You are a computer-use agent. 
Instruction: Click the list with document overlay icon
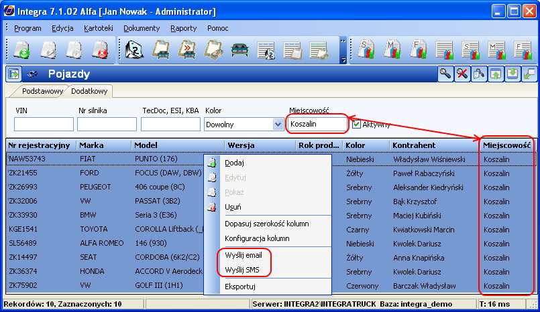point(292,50)
